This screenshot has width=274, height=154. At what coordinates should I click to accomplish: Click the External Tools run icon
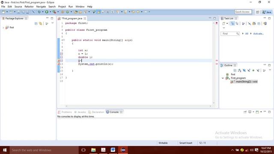(x=54, y=12)
